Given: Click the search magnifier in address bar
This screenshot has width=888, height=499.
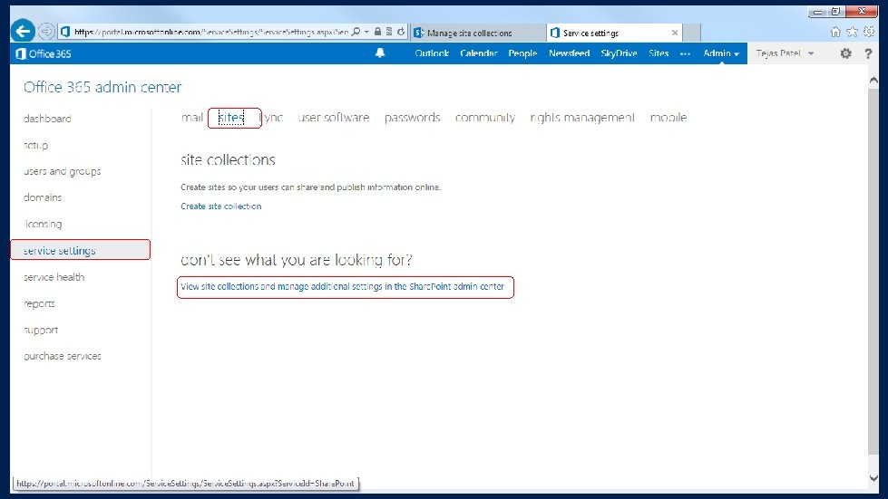Looking at the screenshot, I should tap(356, 32).
